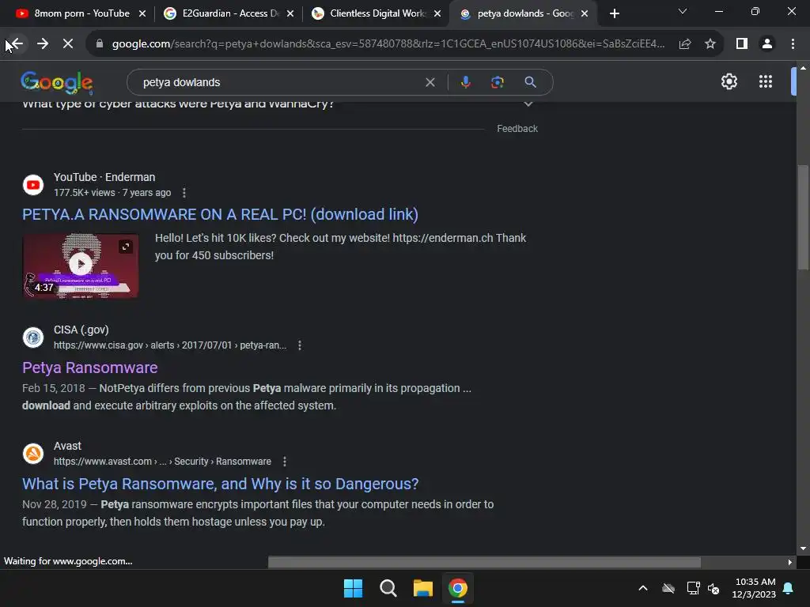Click the CISA favicon beside result
Viewport: 810px width, 607px height.
[33, 337]
